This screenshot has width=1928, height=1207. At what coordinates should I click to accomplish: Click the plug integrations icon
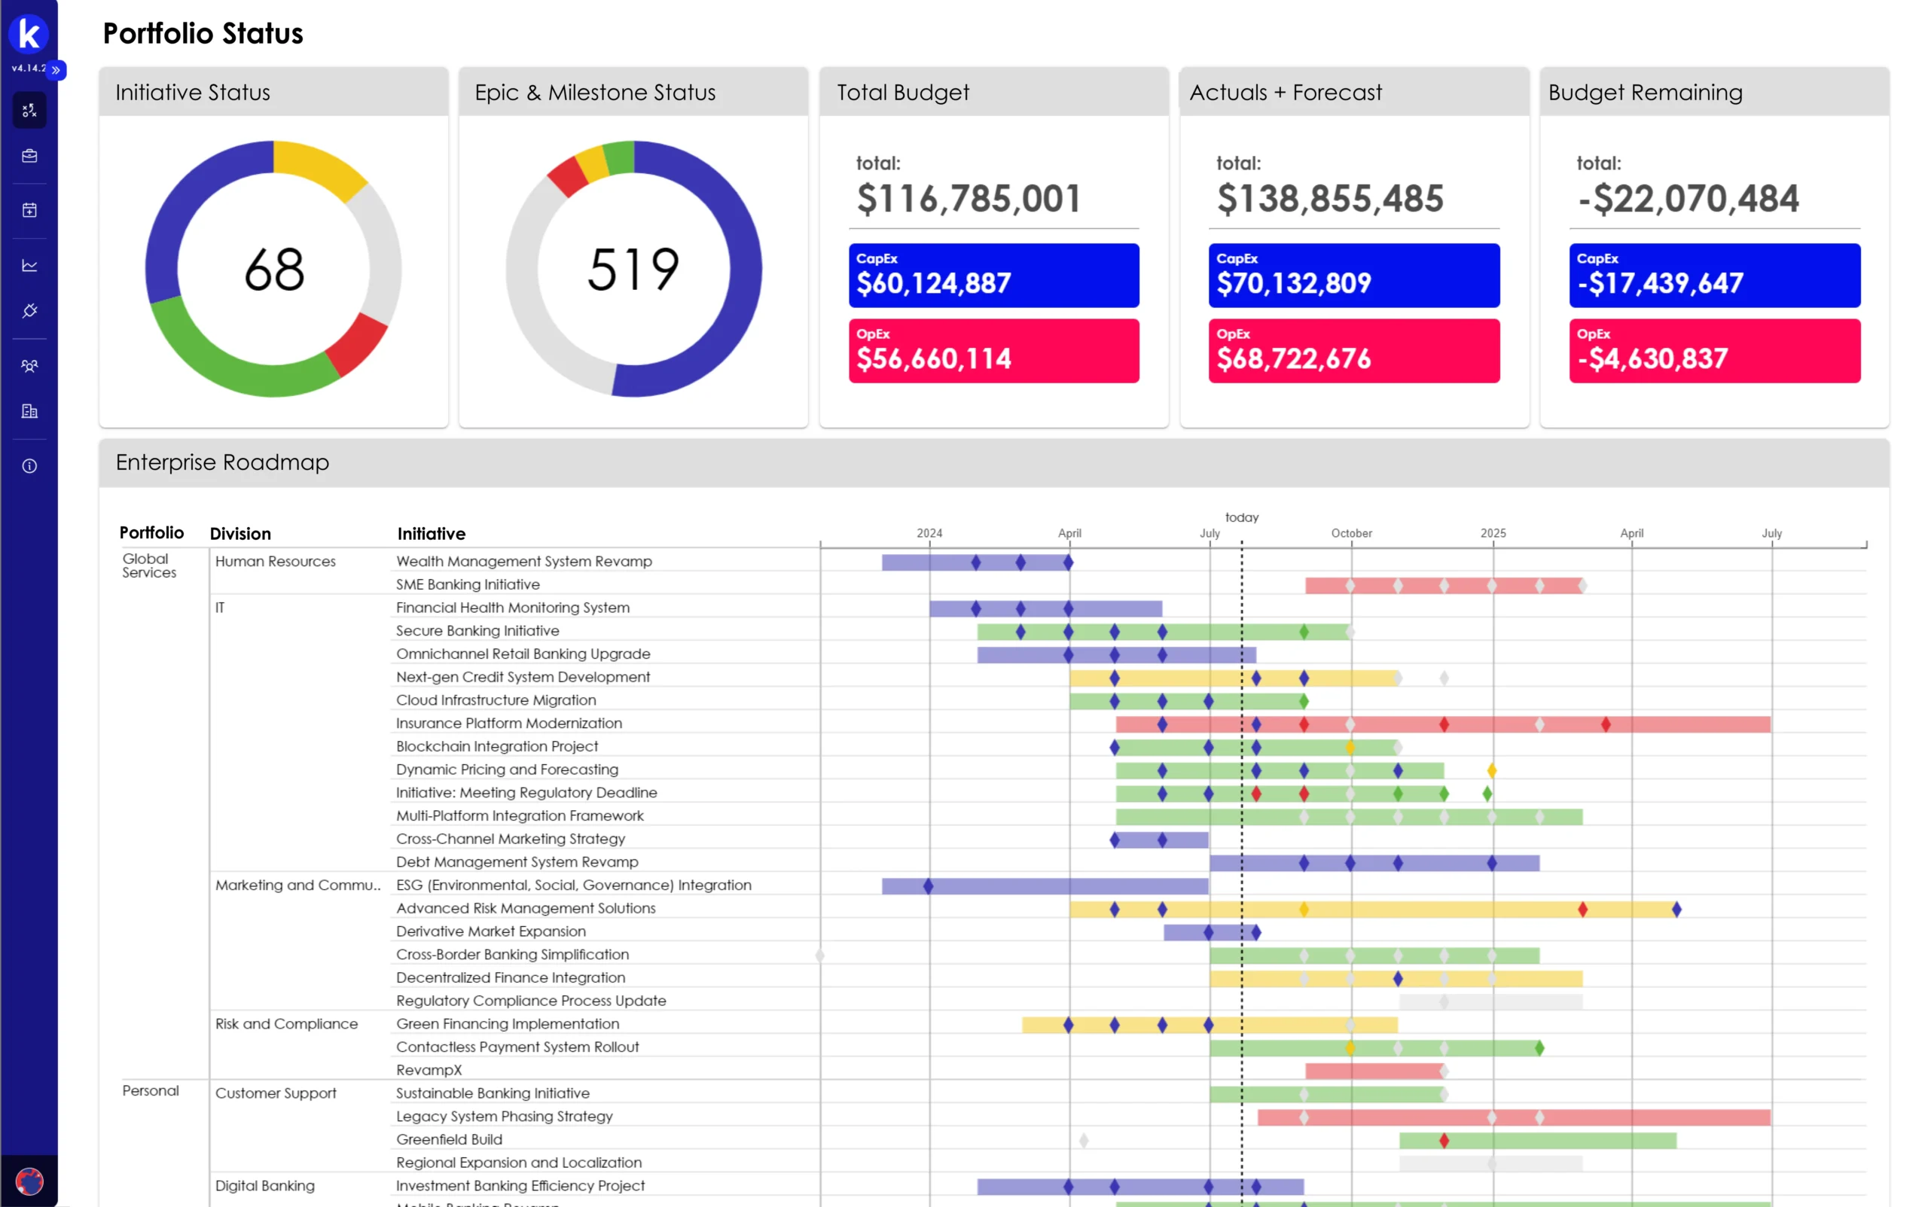(x=29, y=310)
